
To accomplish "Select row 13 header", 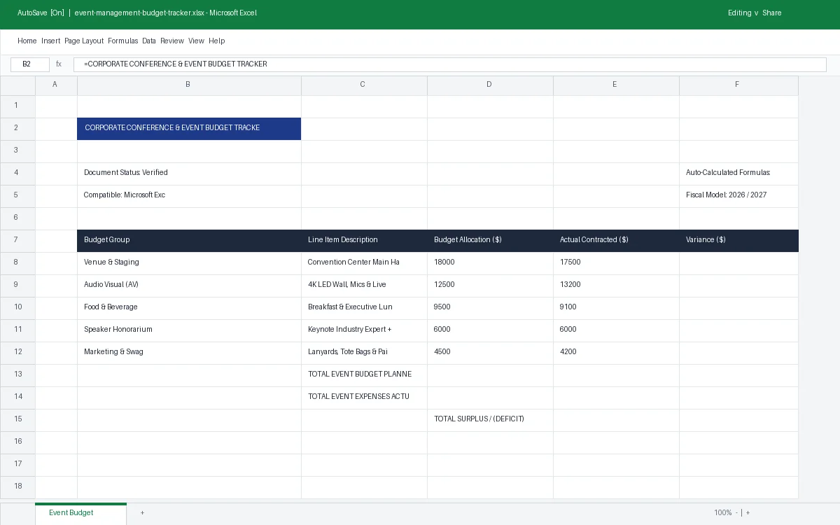I will (17, 374).
